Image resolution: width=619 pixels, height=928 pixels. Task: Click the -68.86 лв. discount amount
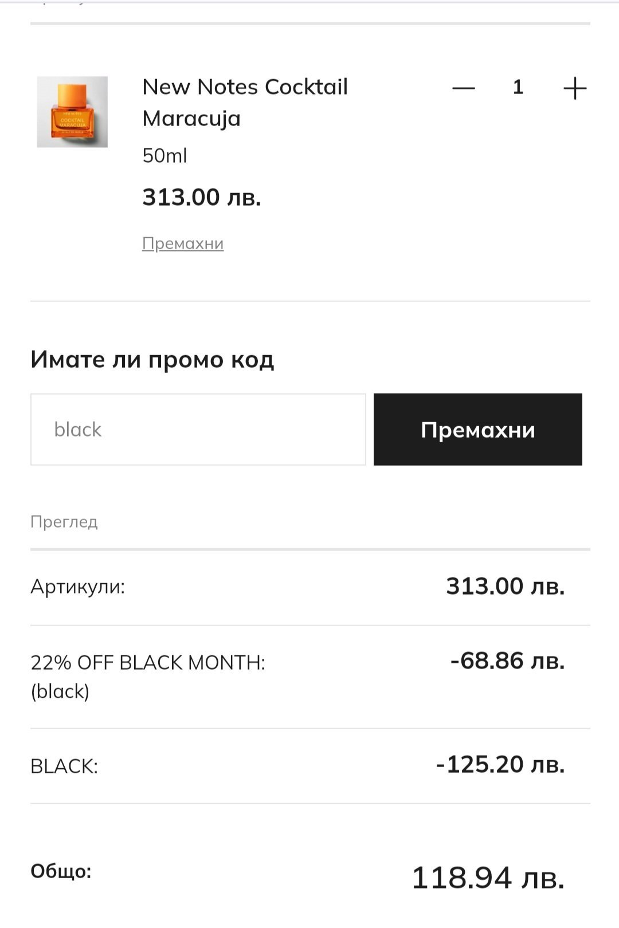[x=507, y=660]
